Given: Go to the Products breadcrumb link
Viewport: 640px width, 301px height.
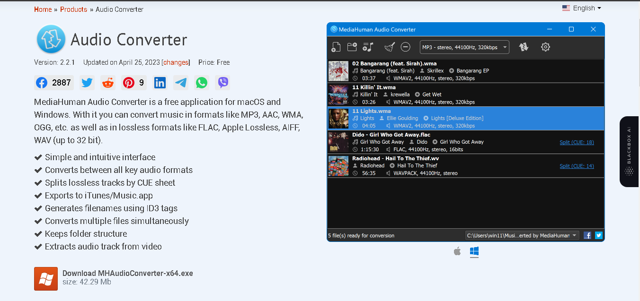Looking at the screenshot, I should pos(73,9).
